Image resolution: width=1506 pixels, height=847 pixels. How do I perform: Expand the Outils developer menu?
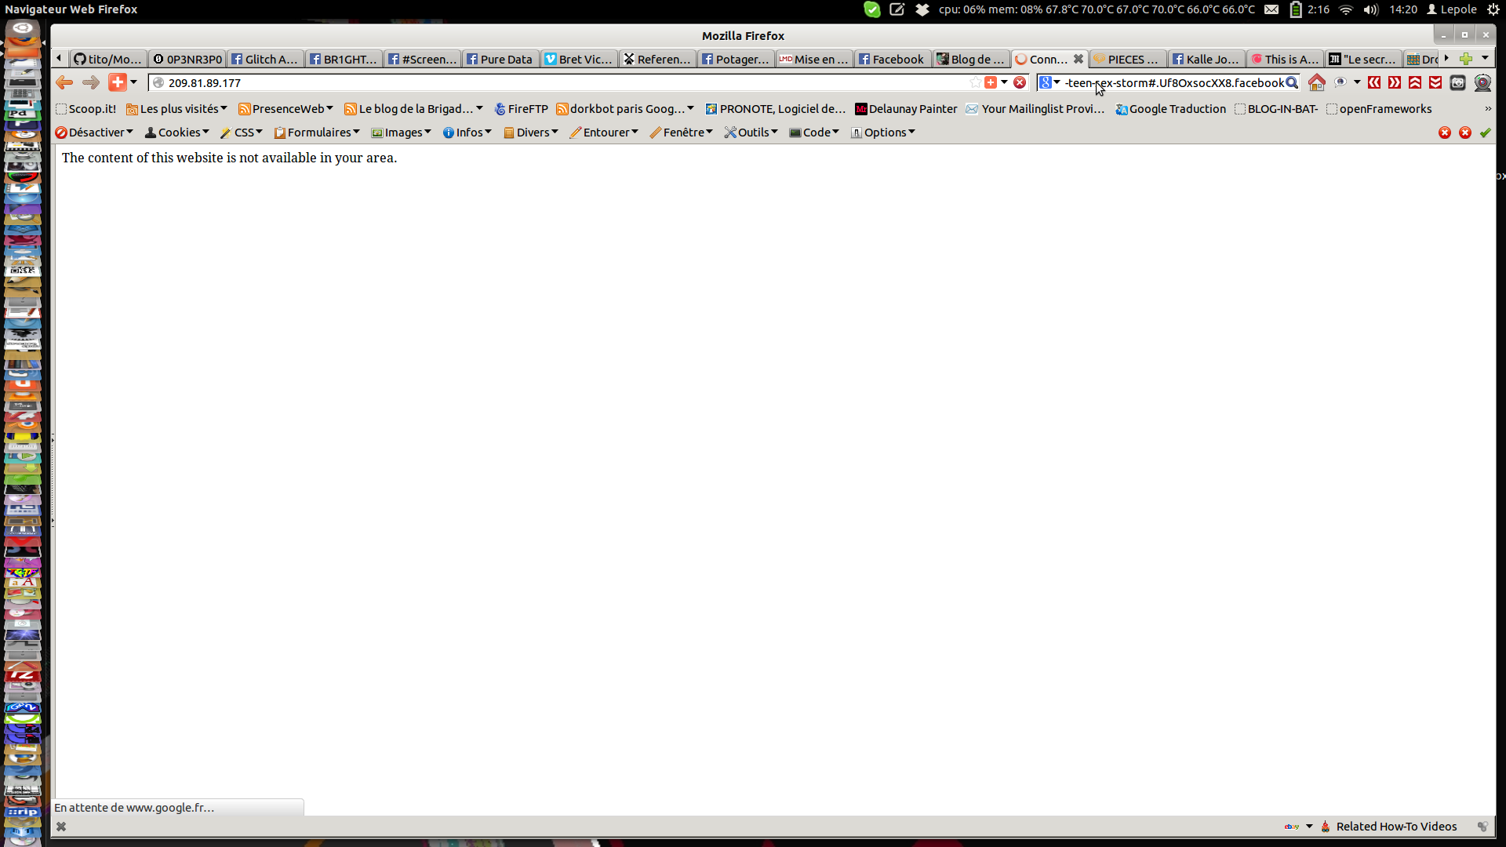point(751,133)
